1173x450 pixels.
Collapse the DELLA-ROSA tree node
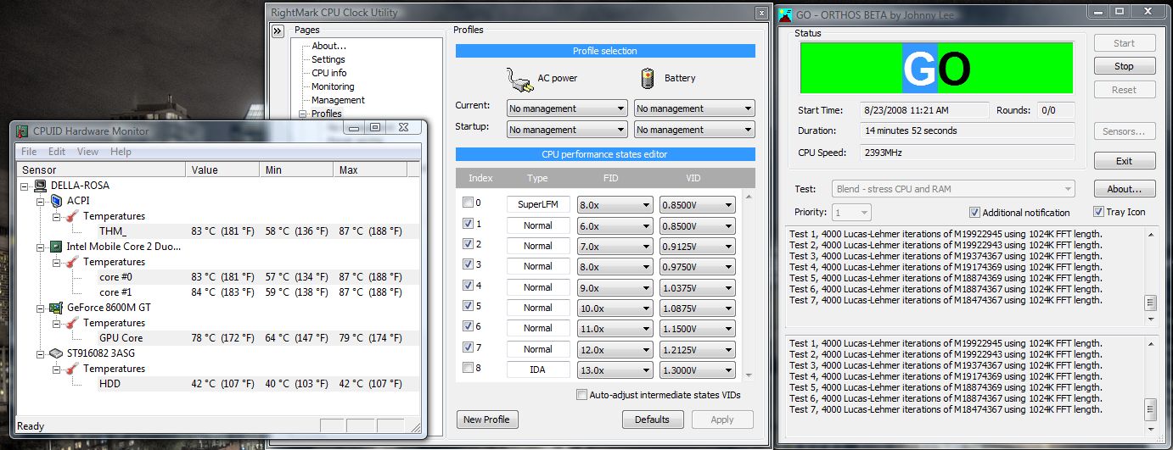24,186
